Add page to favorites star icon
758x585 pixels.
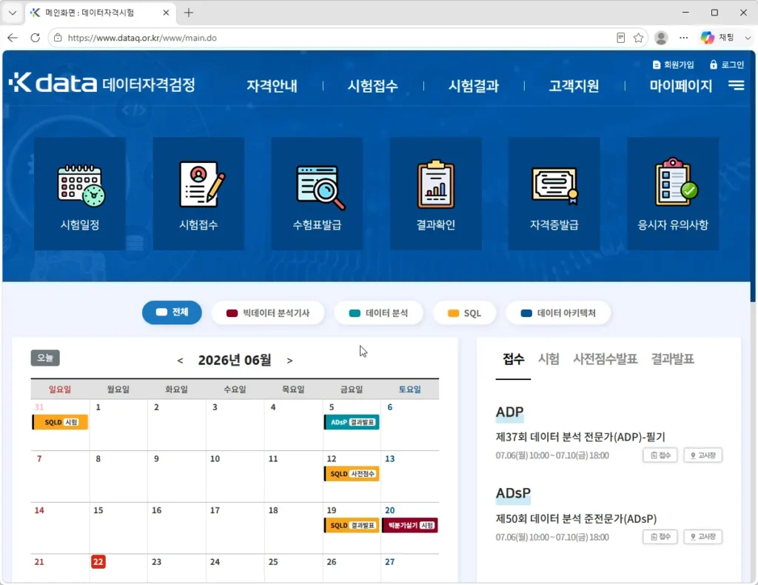coord(639,38)
